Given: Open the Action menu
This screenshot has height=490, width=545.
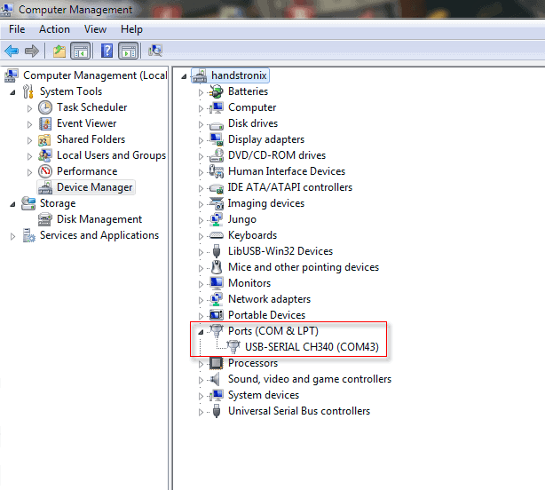Looking at the screenshot, I should pyautogui.click(x=54, y=29).
